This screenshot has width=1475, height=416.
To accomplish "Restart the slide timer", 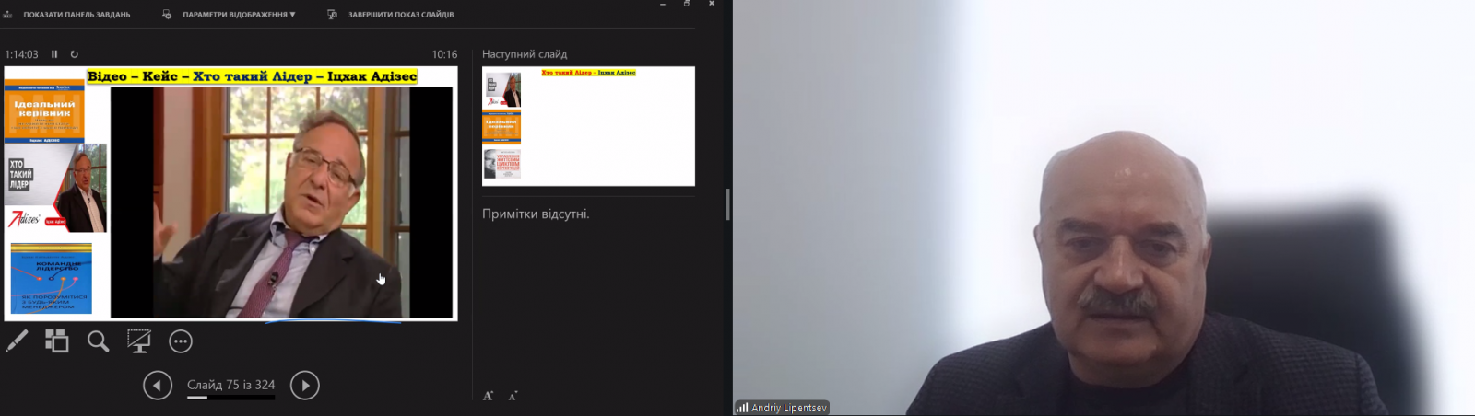I will [x=75, y=54].
